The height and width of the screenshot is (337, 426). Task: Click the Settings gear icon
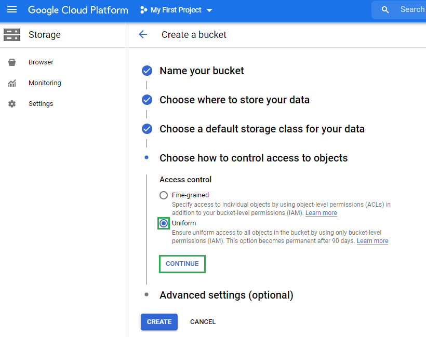(11, 104)
